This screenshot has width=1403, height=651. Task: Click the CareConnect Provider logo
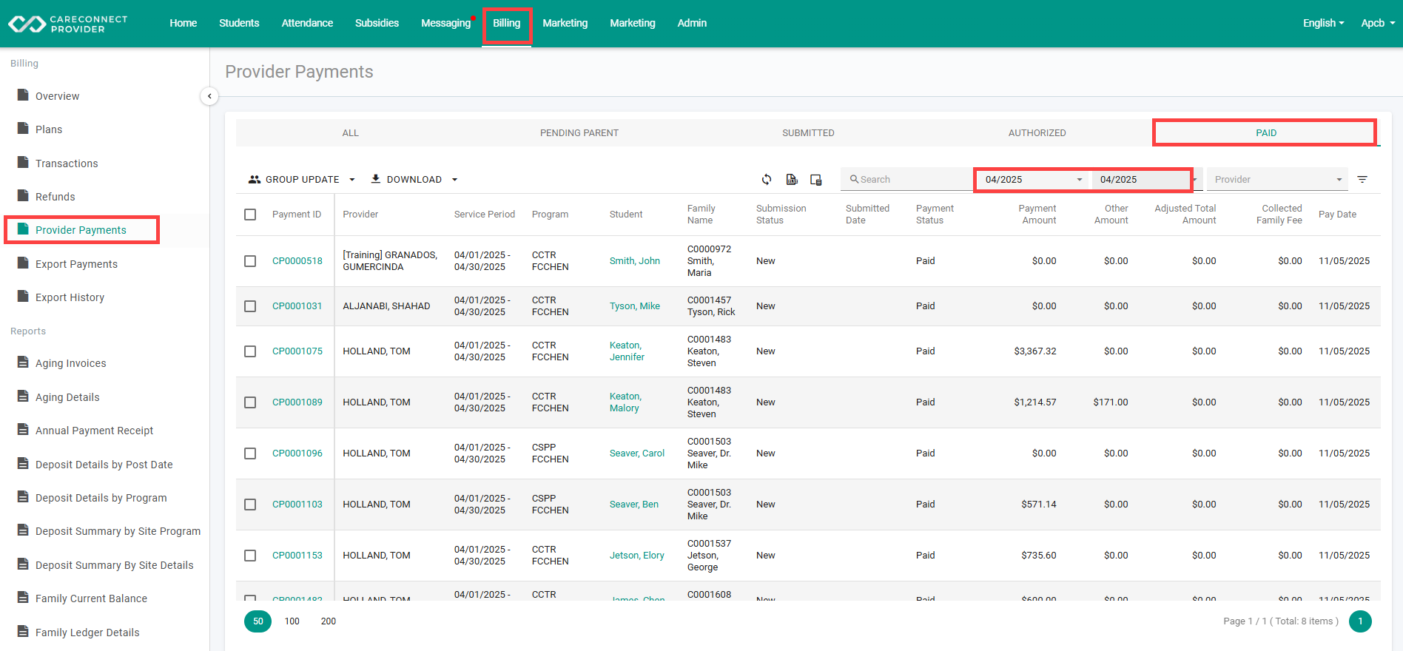tap(68, 24)
